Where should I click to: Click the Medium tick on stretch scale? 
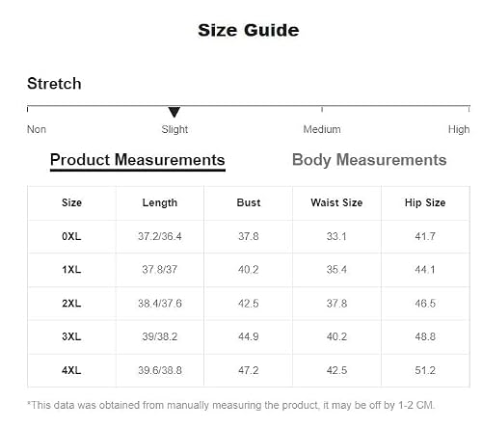point(322,110)
